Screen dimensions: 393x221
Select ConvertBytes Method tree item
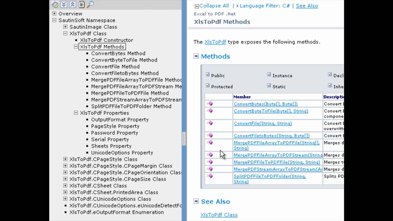pos(118,53)
